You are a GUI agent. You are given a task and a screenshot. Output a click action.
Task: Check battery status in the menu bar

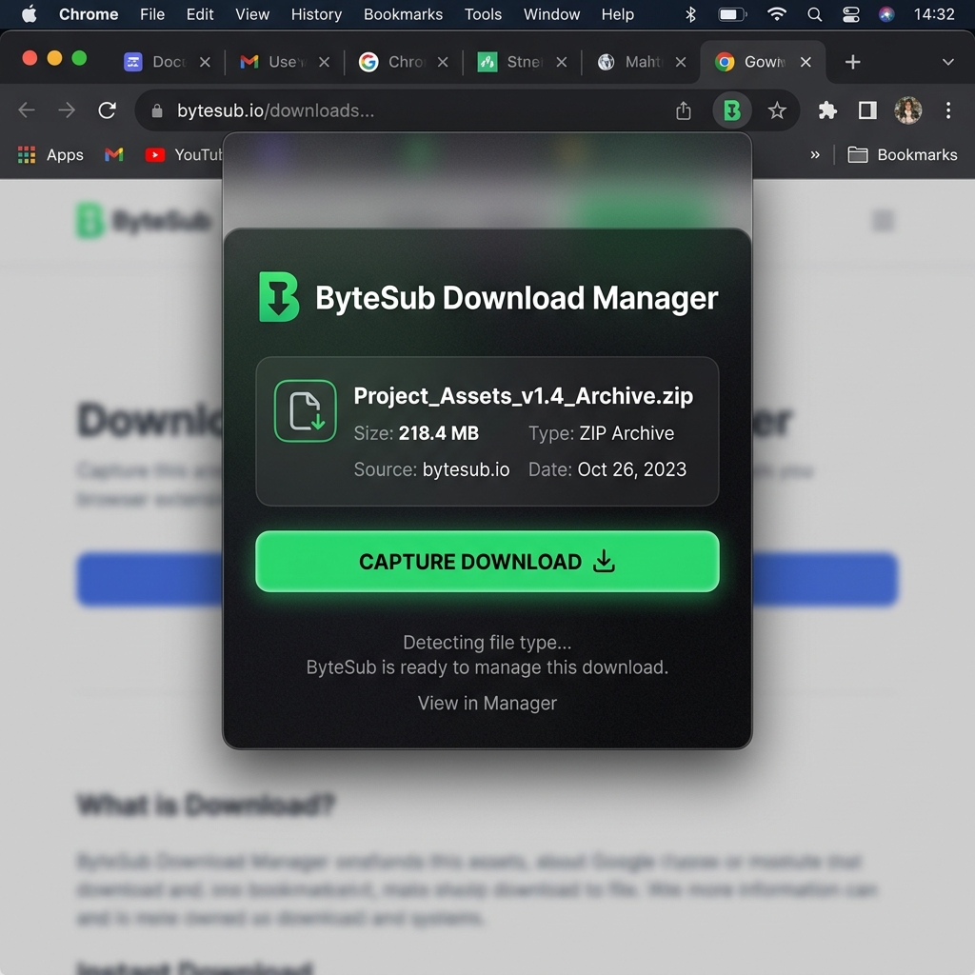click(x=732, y=14)
